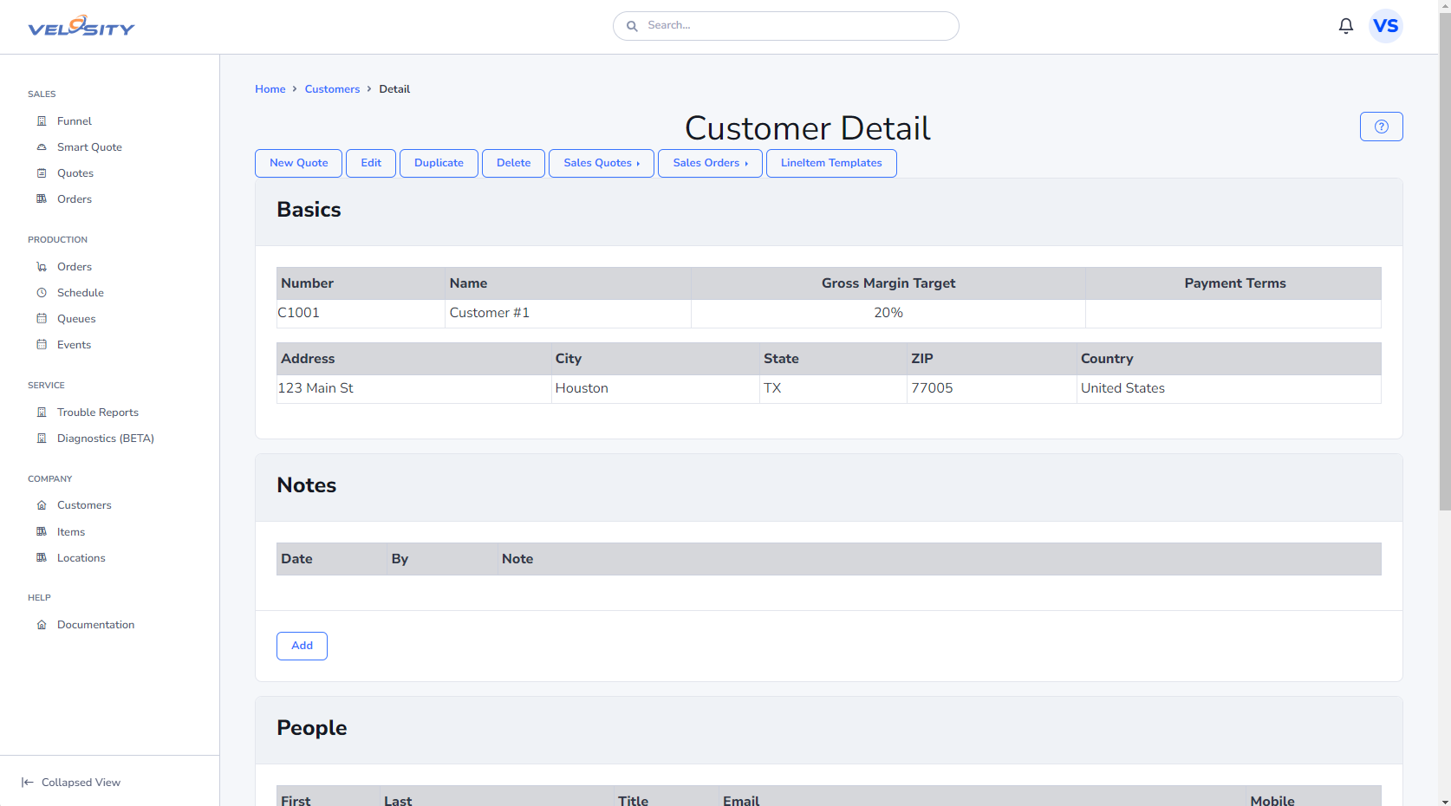Click the help question mark icon
Screen dimensions: 1451x806
[x=1381, y=127]
